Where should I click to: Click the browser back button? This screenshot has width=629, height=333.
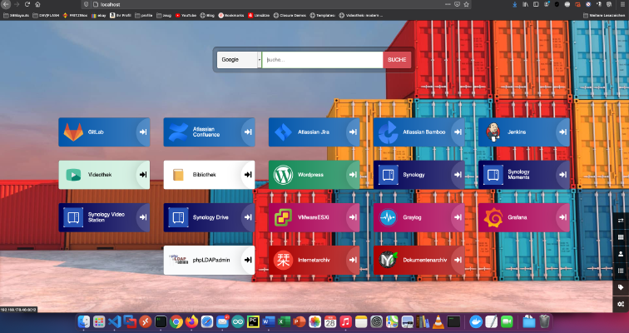pyautogui.click(x=7, y=4)
